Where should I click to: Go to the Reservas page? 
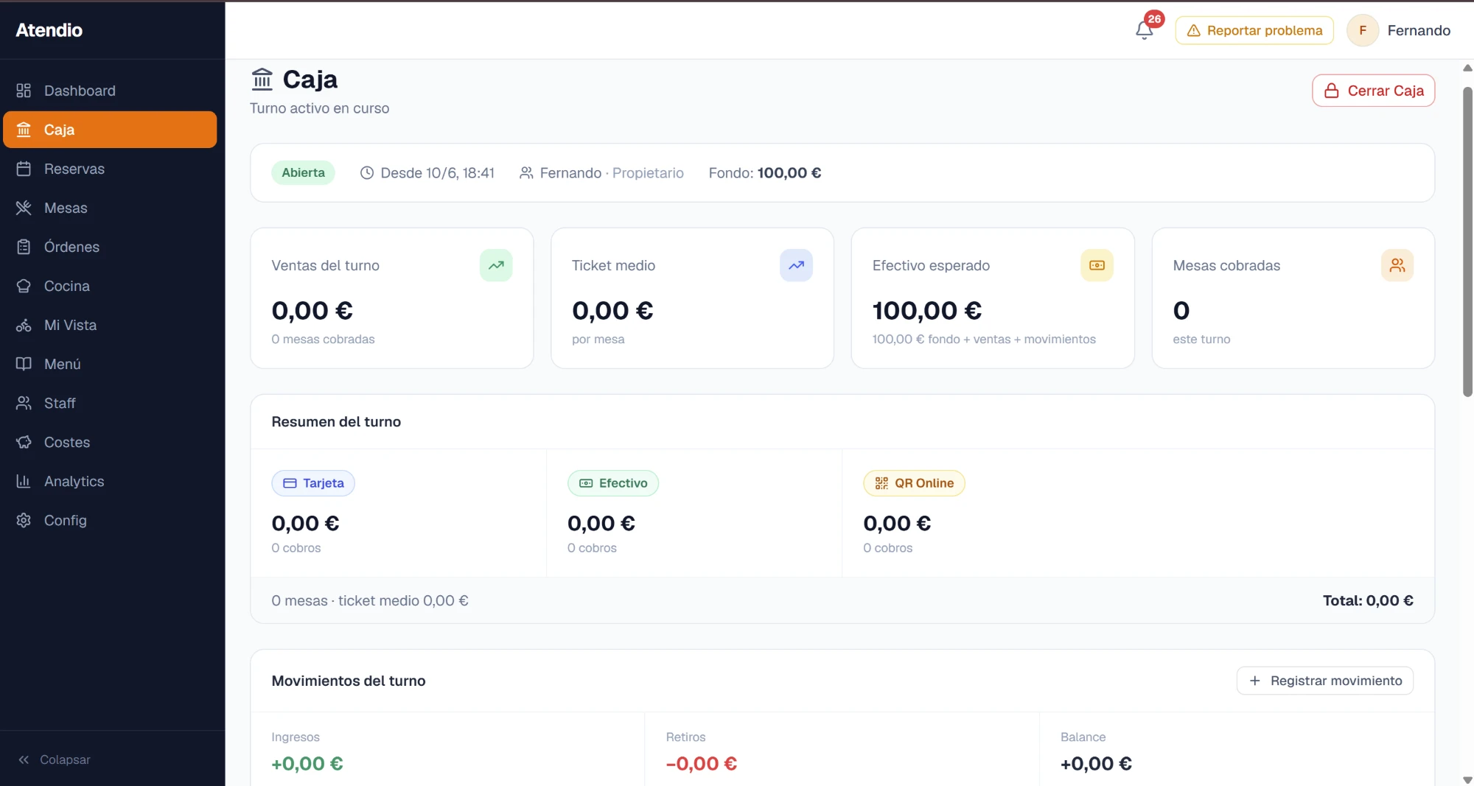[110, 169]
